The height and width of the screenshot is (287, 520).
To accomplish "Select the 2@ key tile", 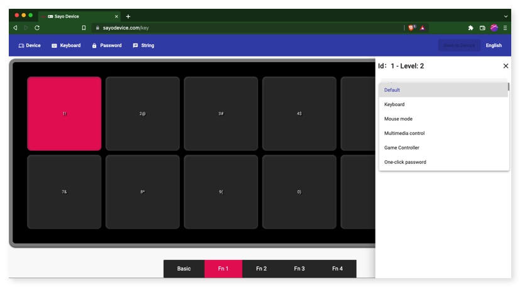I will pos(143,114).
